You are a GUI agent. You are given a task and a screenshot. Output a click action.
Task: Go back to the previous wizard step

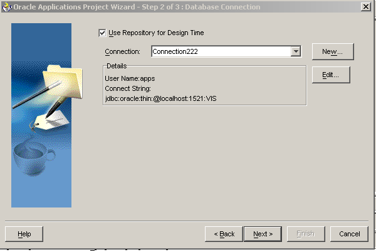click(224, 234)
